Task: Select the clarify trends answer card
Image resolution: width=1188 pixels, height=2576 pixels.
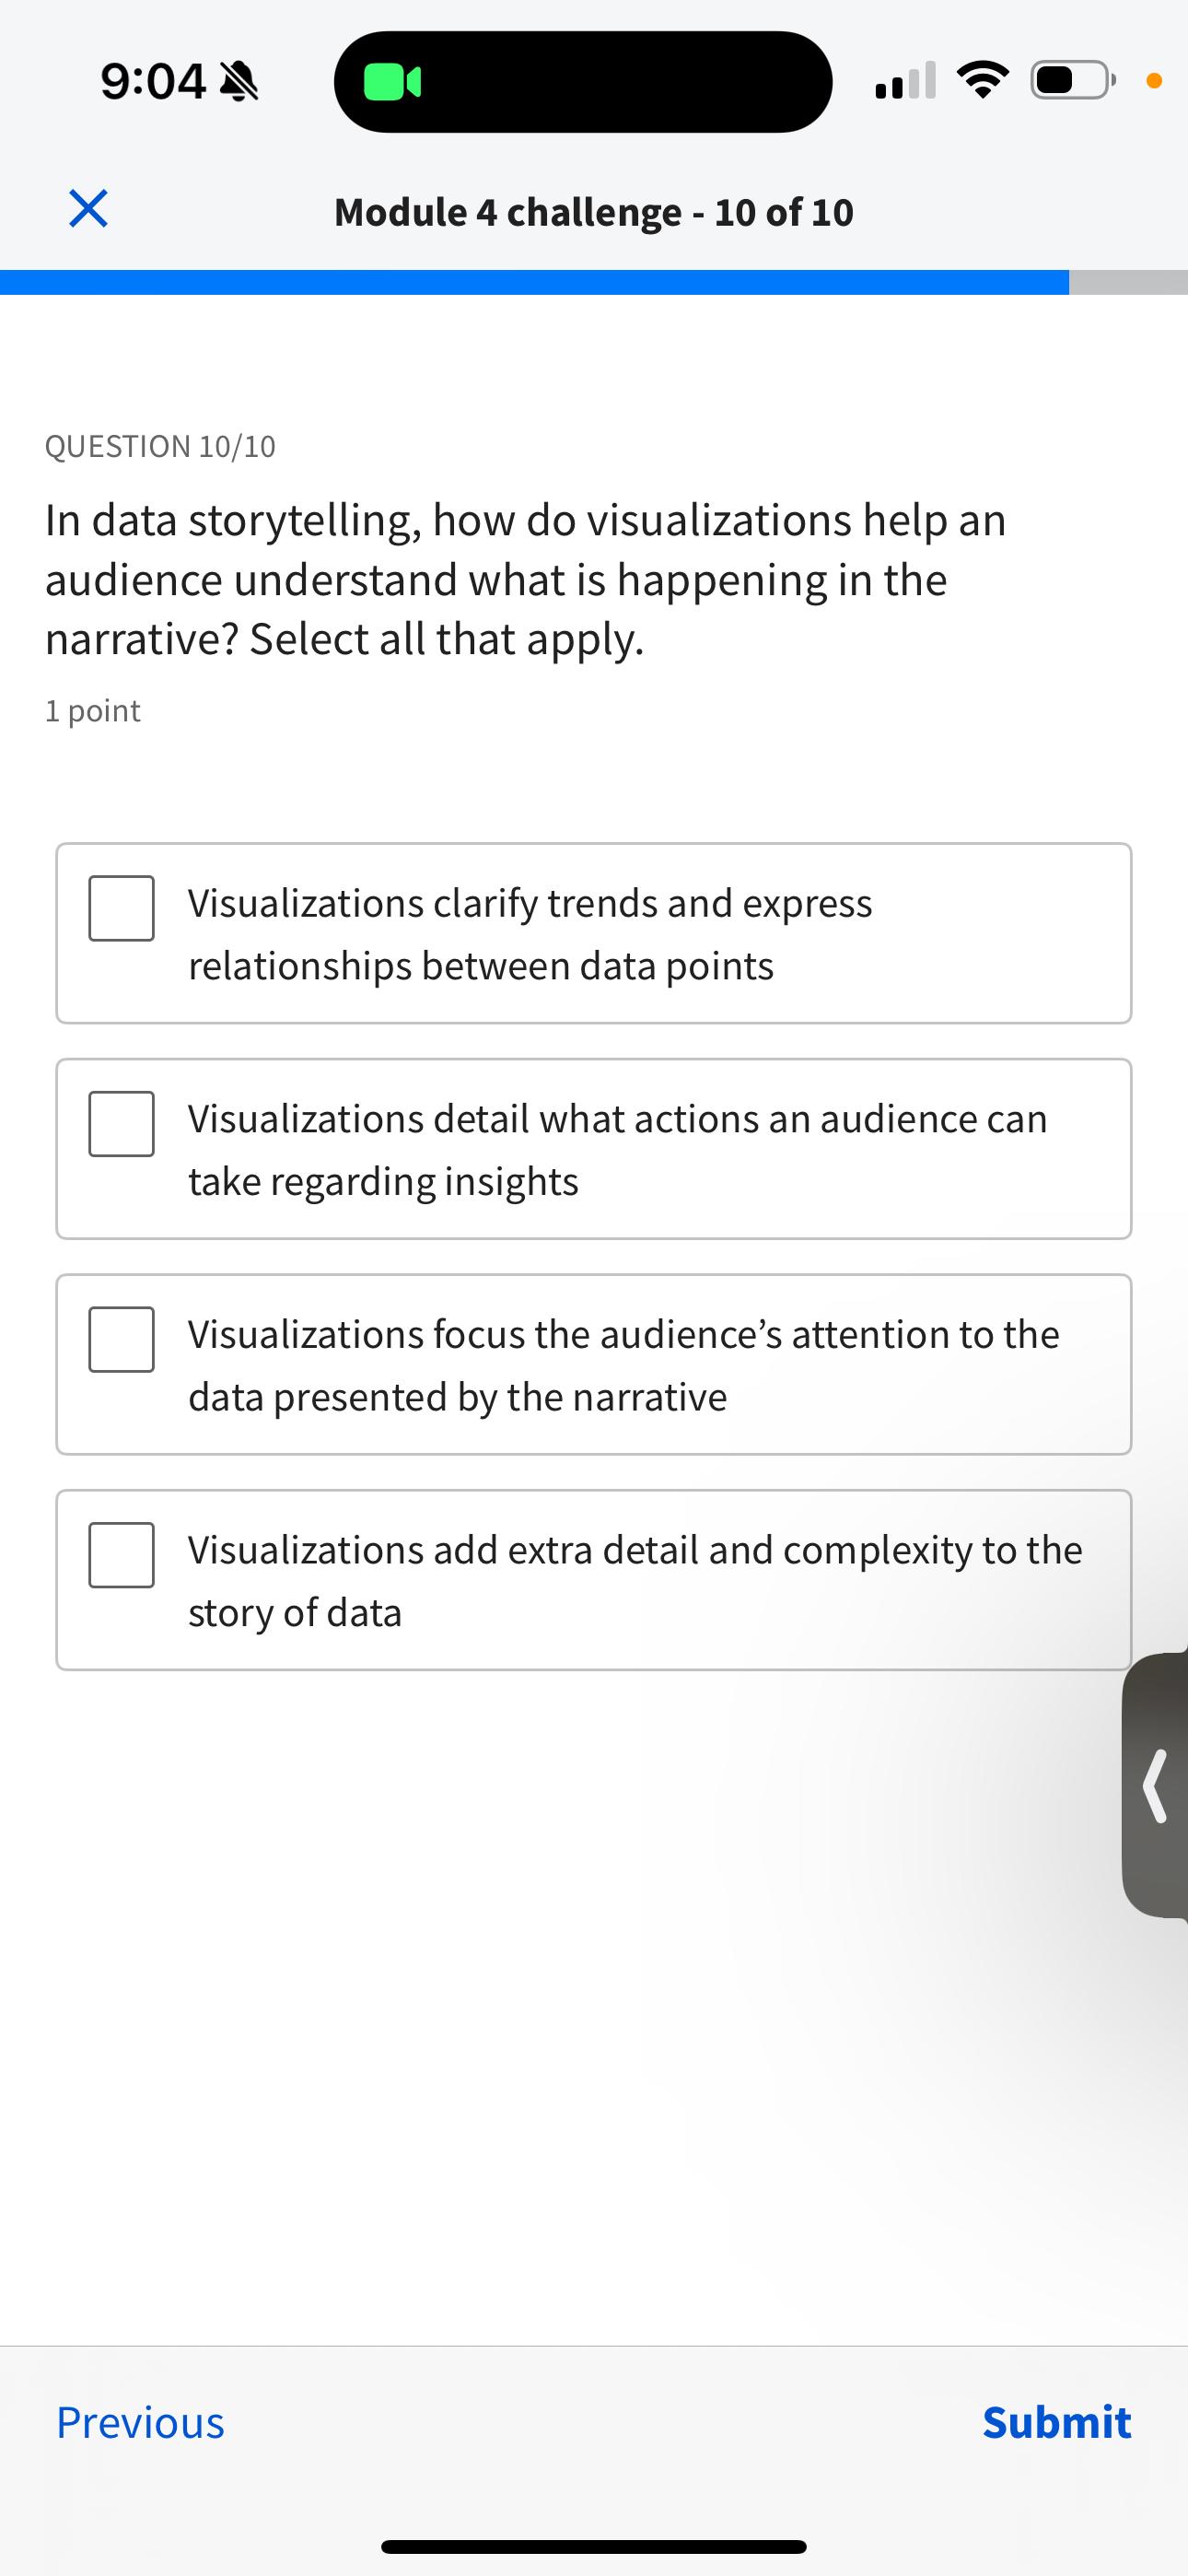Action: [x=594, y=933]
